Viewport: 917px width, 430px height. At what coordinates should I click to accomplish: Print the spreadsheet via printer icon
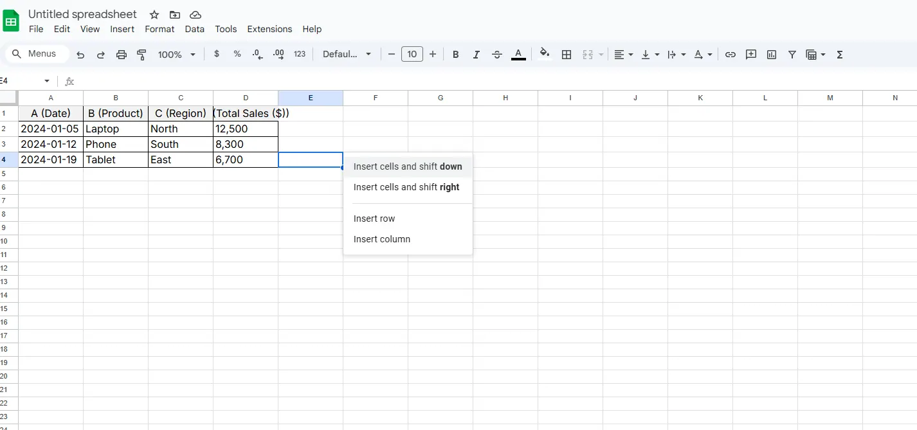(x=122, y=55)
